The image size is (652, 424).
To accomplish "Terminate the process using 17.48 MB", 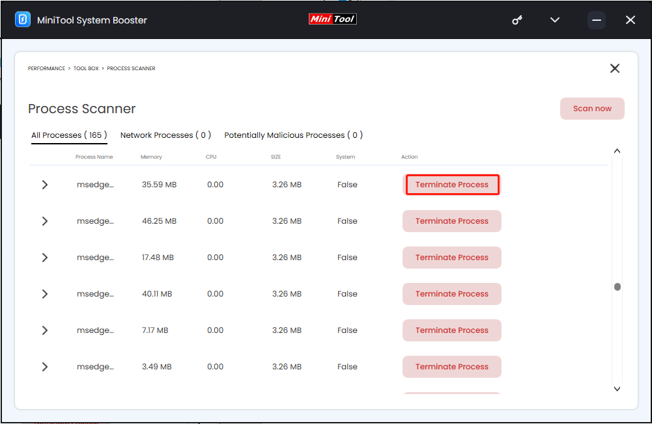I will click(x=452, y=258).
